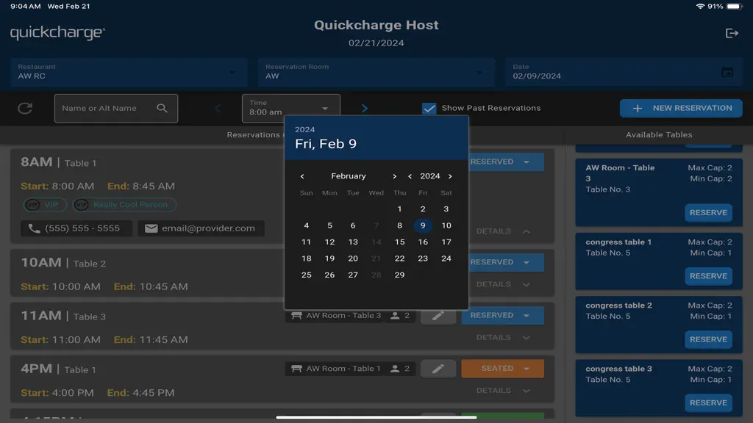Go to the next time slot arrow
Image resolution: width=753 pixels, height=423 pixels.
pos(365,109)
